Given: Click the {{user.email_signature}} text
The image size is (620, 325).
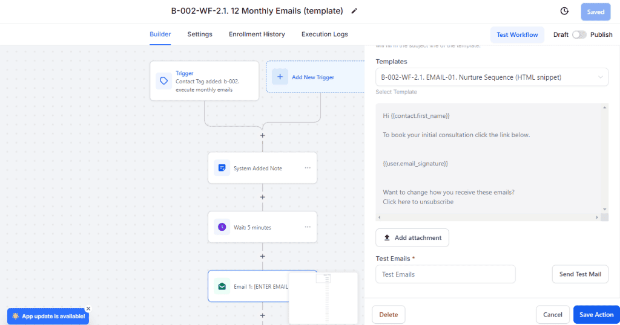Looking at the screenshot, I should (415, 164).
